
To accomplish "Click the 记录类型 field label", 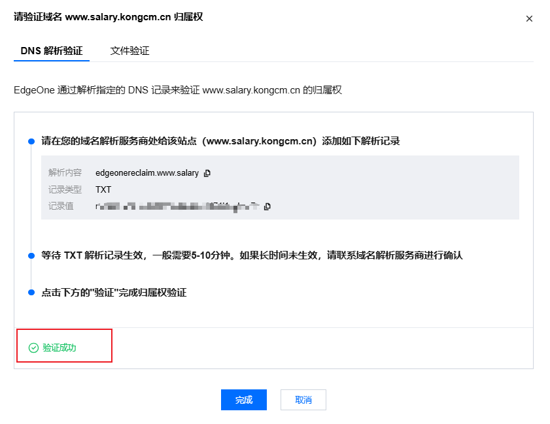I will point(65,189).
